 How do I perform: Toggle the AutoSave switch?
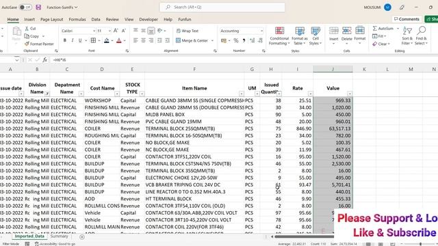point(25,8)
